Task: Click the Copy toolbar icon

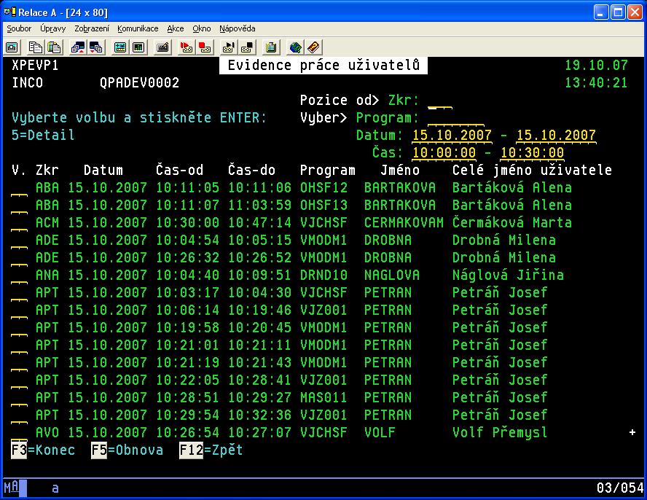Action: (x=35, y=47)
